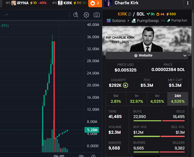Click the liquidity lock icon
The image size is (194, 157).
(x=125, y=85)
